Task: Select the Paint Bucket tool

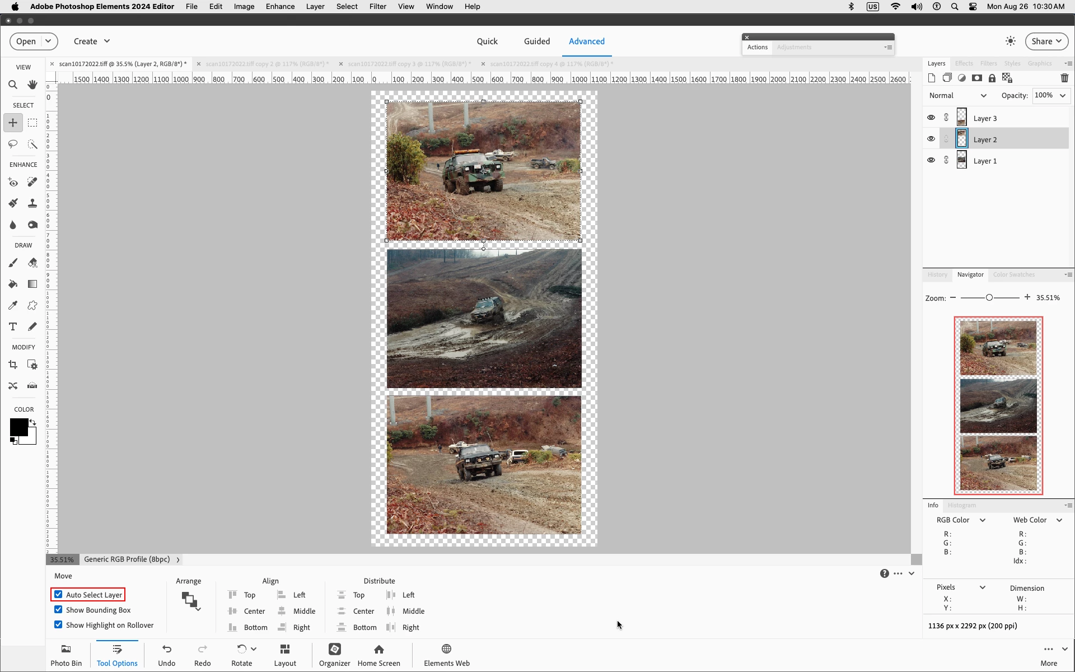Action: (13, 284)
